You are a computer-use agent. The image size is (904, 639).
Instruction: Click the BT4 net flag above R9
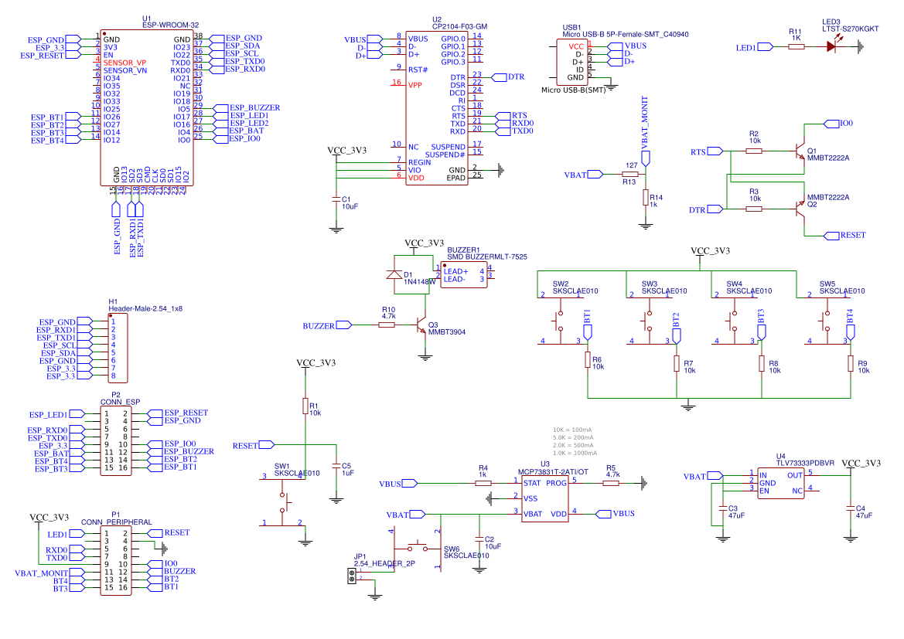pyautogui.click(x=851, y=325)
